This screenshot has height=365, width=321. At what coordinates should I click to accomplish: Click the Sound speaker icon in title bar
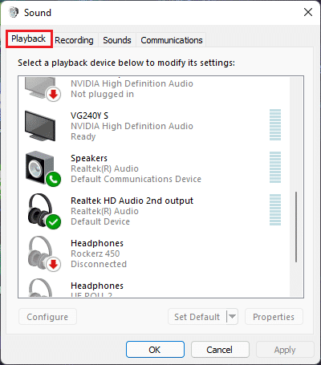point(14,12)
